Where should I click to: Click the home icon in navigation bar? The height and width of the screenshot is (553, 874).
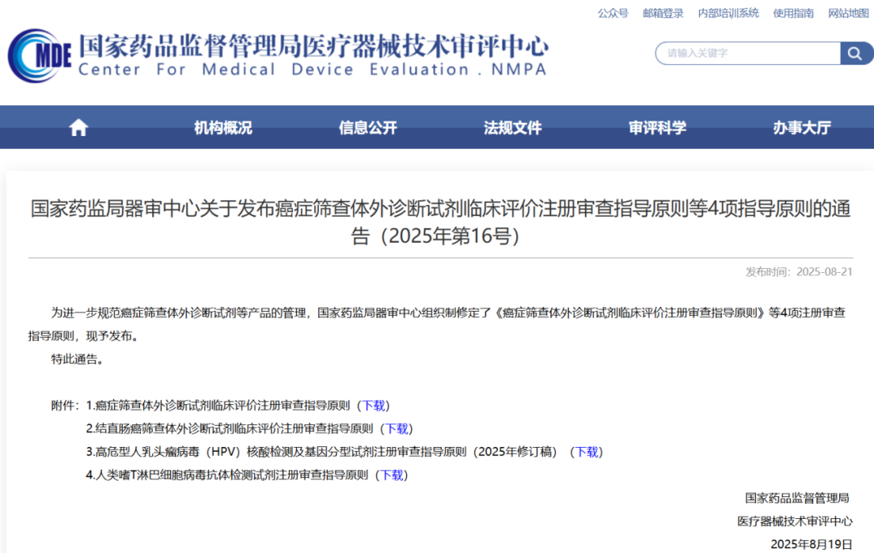pyautogui.click(x=78, y=128)
